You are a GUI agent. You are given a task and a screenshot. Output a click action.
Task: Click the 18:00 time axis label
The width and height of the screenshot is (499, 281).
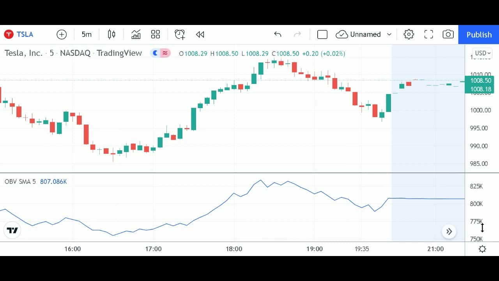tap(234, 249)
